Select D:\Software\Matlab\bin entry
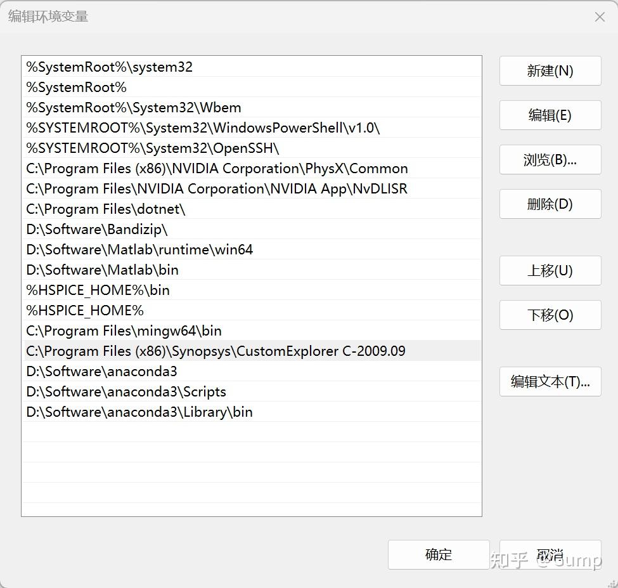This screenshot has width=618, height=588. click(x=252, y=270)
